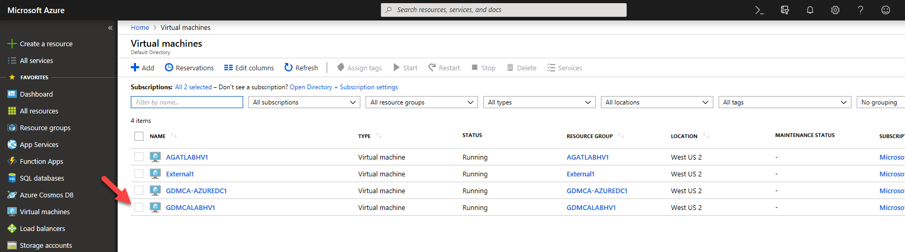905x252 pixels.
Task: Open the GDMCALABHV1 virtual machine link
Action: pyautogui.click(x=191, y=207)
